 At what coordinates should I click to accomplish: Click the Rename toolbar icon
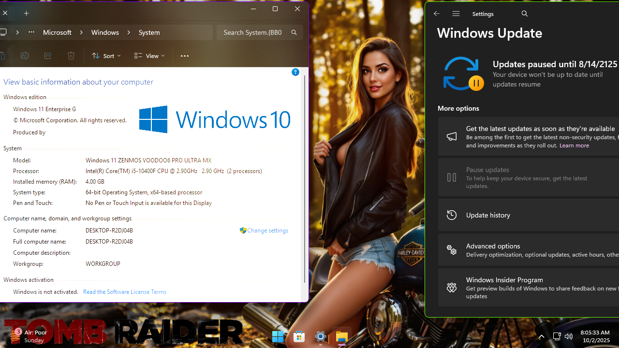tap(24, 56)
